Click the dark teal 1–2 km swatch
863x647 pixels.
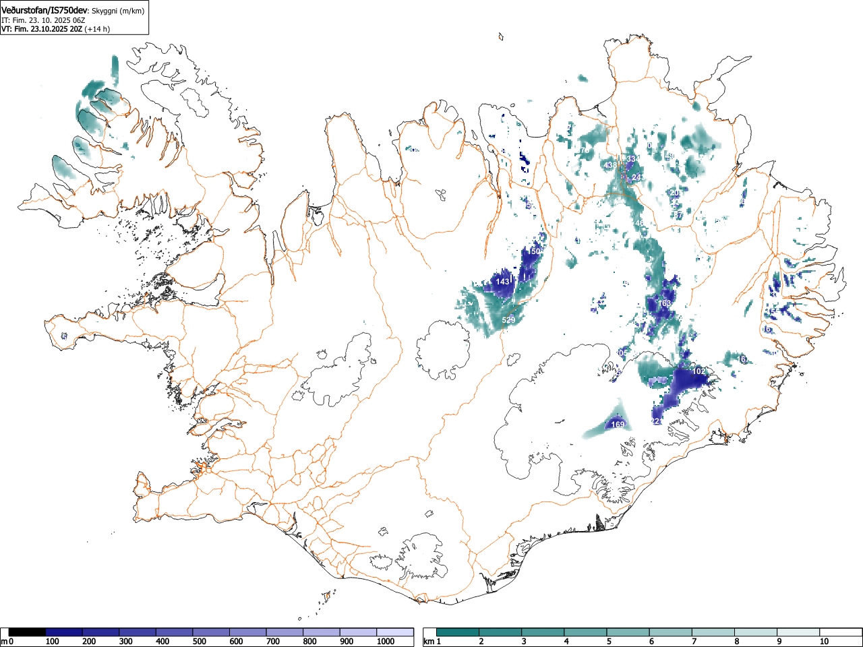coord(458,632)
